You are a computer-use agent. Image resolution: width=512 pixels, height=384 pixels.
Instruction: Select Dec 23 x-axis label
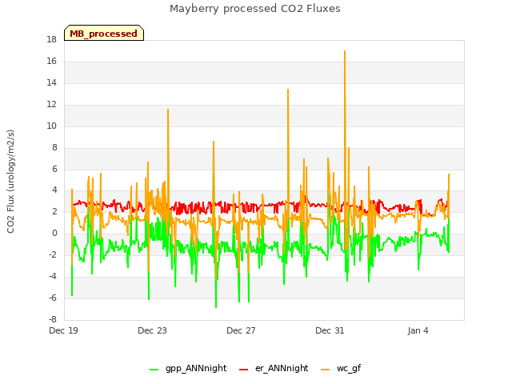152,330
